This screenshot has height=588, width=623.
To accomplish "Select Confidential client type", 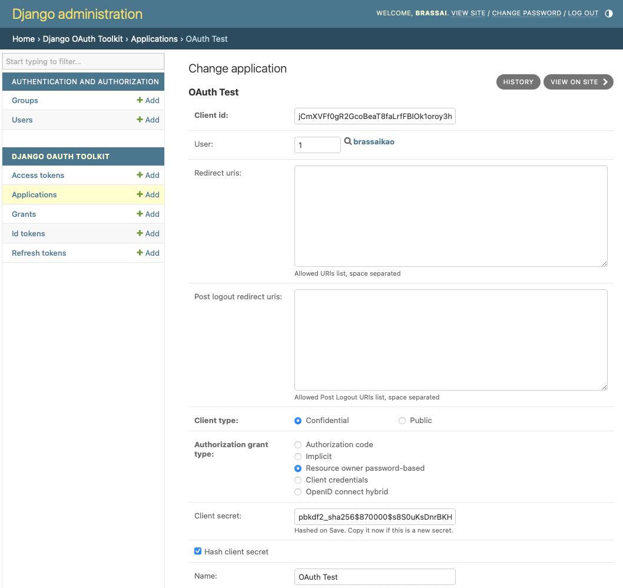I will (x=298, y=421).
